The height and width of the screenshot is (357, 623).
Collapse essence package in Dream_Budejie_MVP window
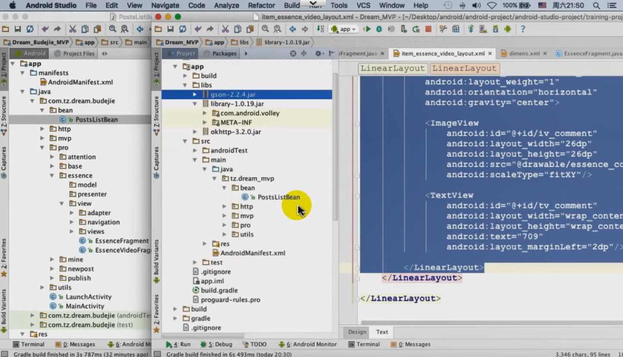(52, 176)
